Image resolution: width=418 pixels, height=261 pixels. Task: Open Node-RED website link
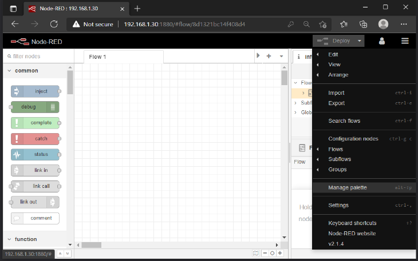pyautogui.click(x=364, y=234)
